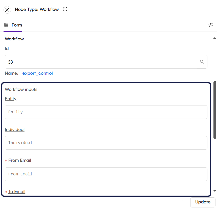Close the Node Type: Workflow panel
217x212 pixels.
pyautogui.click(x=7, y=10)
